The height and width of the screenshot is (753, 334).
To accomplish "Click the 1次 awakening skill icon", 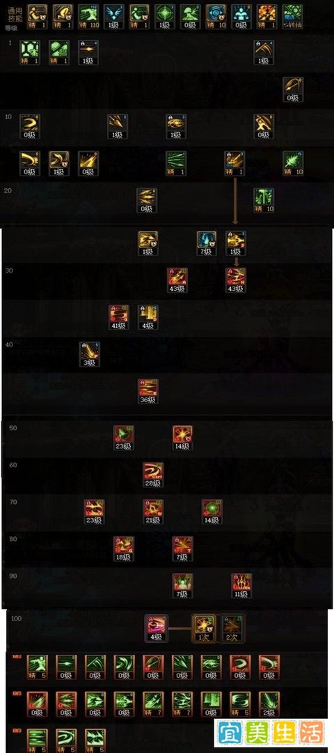I will [204, 627].
